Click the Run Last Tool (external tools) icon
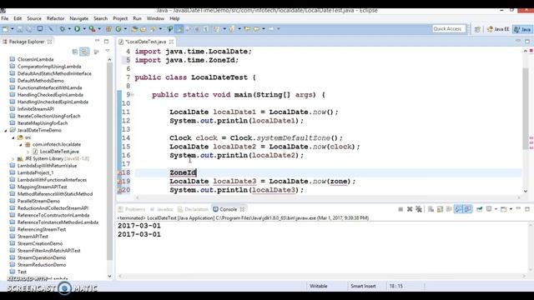The image size is (534, 300). click(x=92, y=29)
